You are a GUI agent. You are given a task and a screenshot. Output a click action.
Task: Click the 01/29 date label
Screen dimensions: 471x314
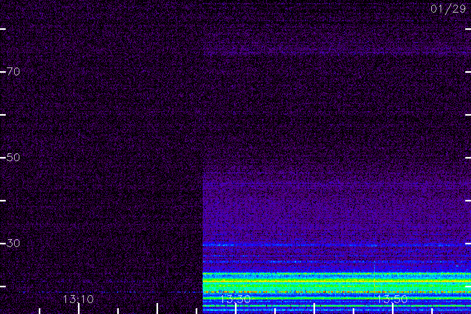448,9
